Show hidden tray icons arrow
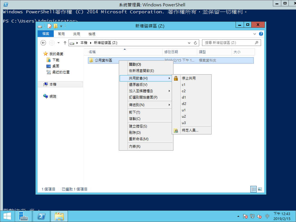Image resolution: width=296 pixels, height=222 pixels. [x=238, y=216]
